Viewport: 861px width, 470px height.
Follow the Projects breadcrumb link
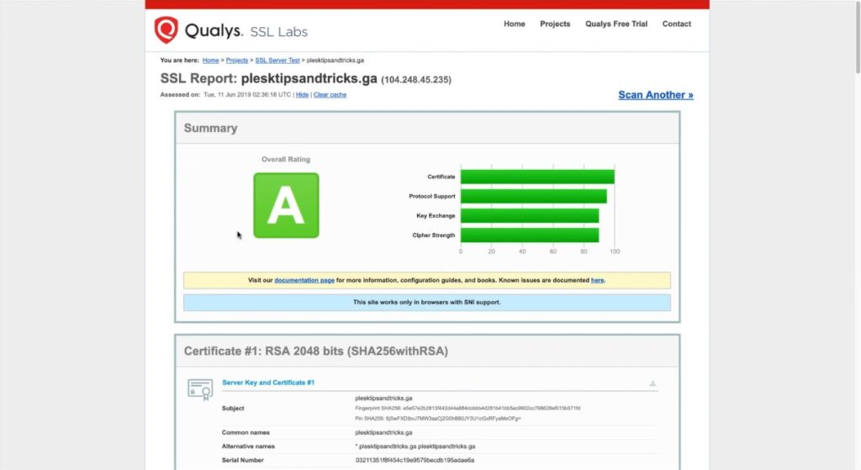point(236,61)
